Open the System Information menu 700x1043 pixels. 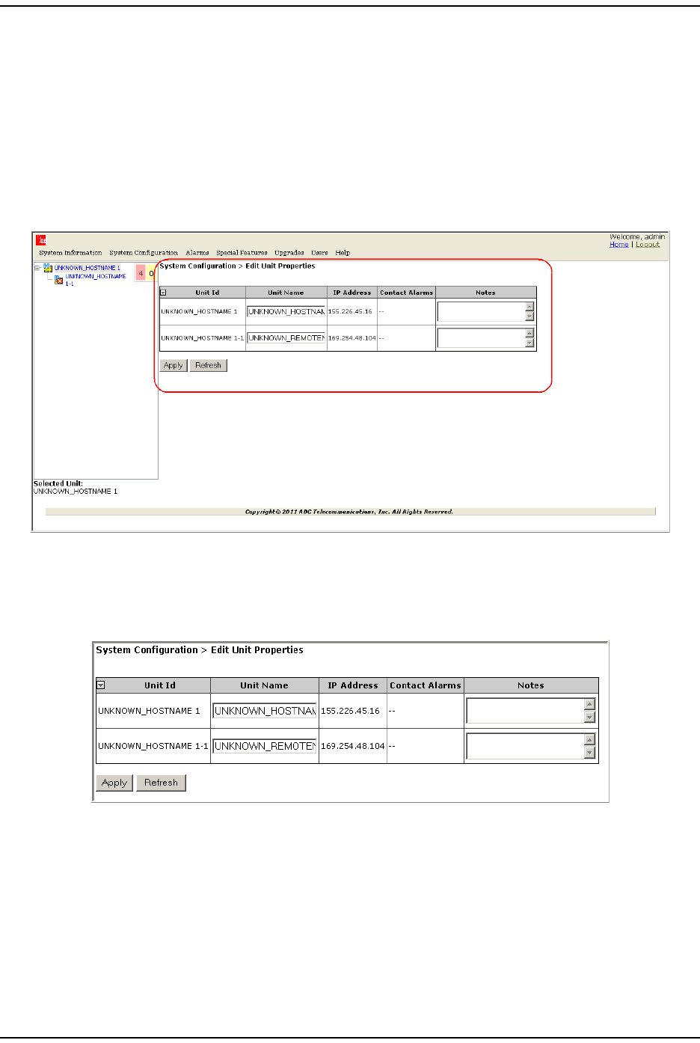click(70, 253)
